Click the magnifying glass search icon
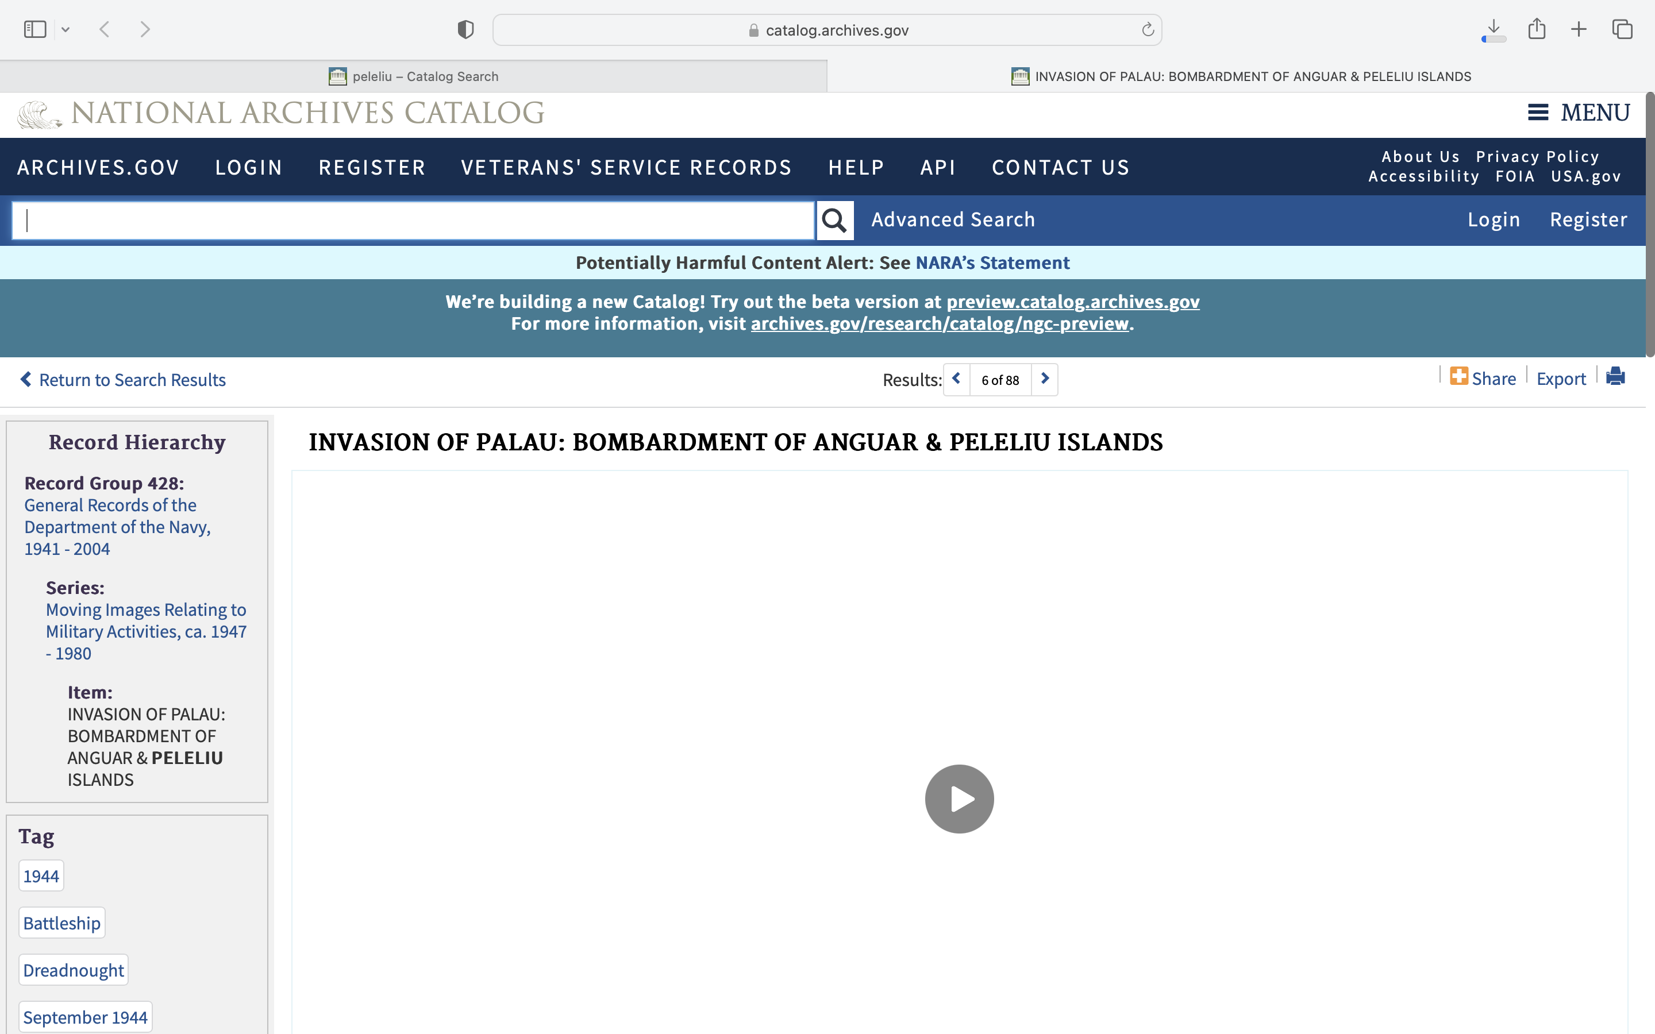Screen dimensions: 1655x1034 834,220
